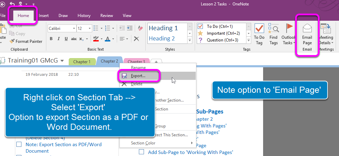Open Outlook Tasks flag menu
Viewport: 339px width, 156px height.
(x=289, y=34)
